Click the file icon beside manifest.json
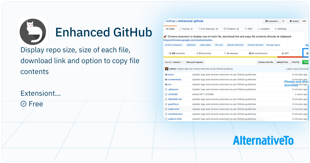 (166, 114)
